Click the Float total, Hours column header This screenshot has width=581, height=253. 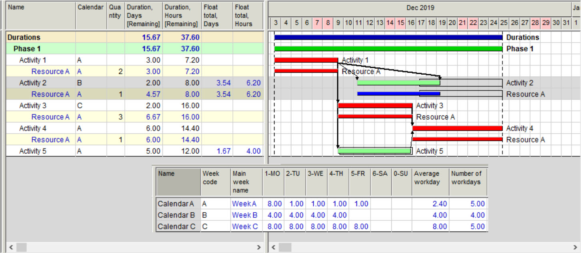pos(248,15)
